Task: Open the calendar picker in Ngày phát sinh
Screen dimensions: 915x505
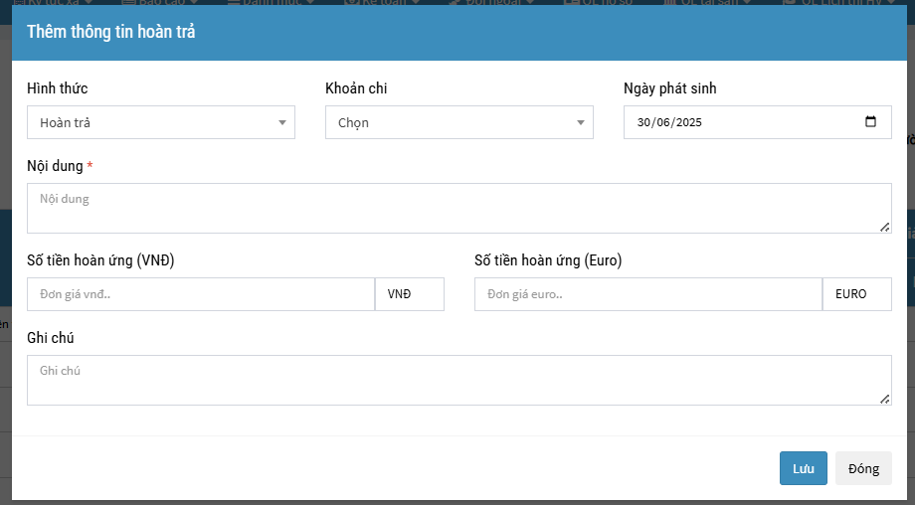Action: (870, 122)
